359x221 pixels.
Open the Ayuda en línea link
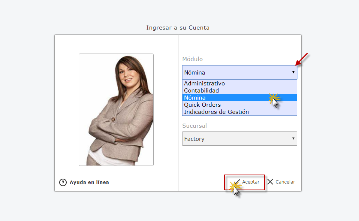click(89, 182)
